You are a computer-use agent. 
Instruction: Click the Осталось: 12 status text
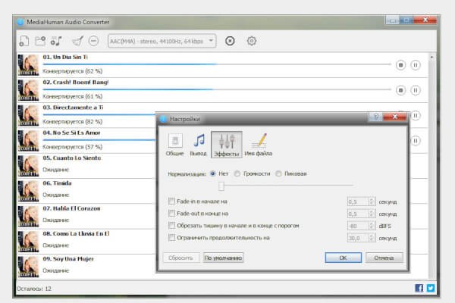(x=34, y=289)
